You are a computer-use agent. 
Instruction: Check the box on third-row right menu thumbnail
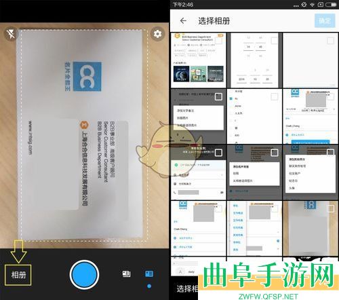[330, 153]
